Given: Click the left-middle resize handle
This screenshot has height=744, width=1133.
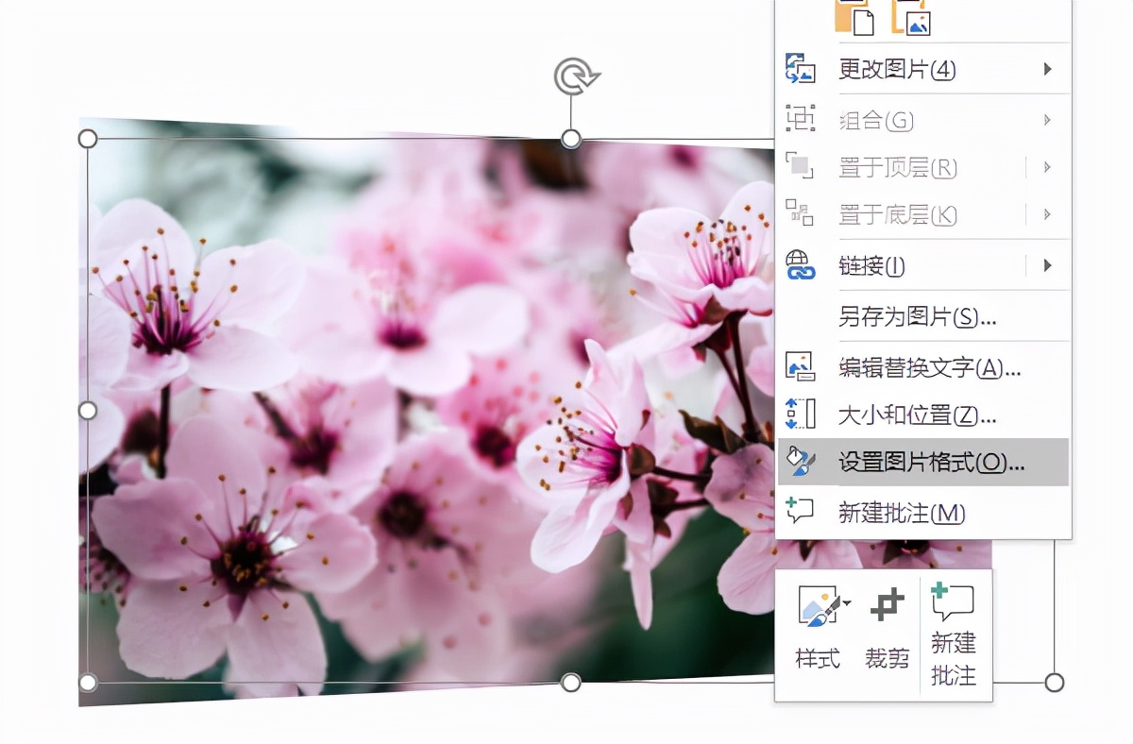Looking at the screenshot, I should point(87,411).
